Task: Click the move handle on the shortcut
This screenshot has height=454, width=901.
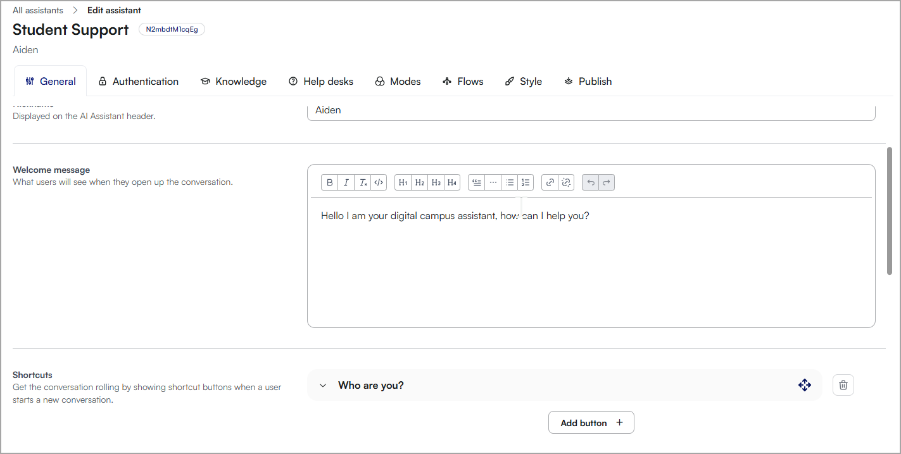Action: [805, 385]
